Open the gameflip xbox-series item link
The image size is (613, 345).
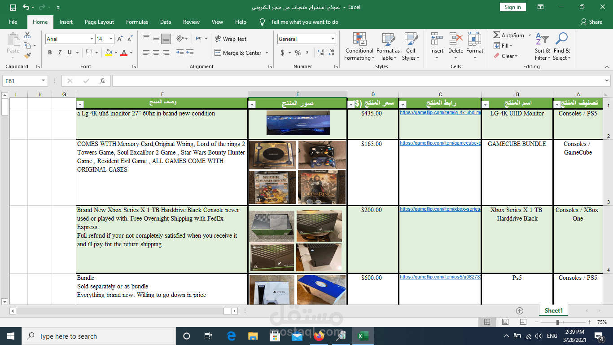(x=440, y=209)
